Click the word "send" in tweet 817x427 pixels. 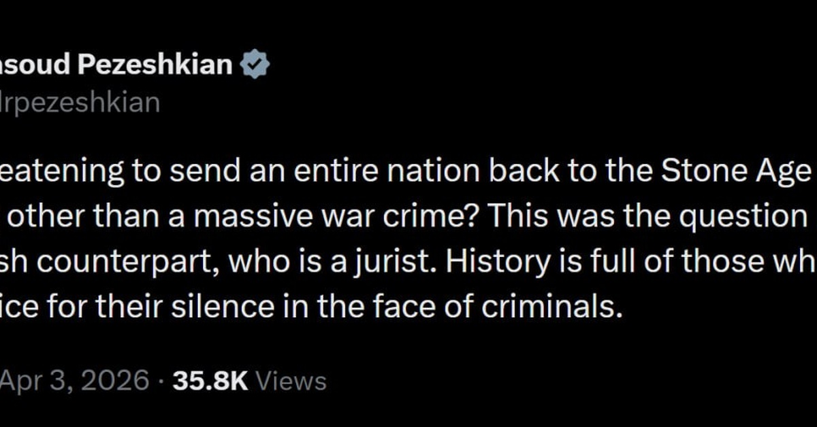(196, 173)
